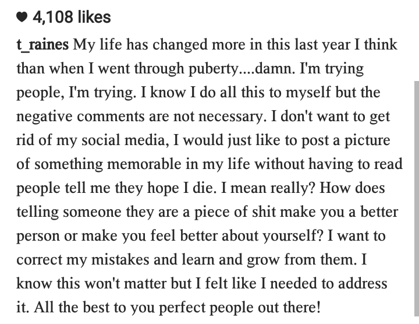
Task: Click the word 'memorable' in the caption
Action: click(x=144, y=164)
